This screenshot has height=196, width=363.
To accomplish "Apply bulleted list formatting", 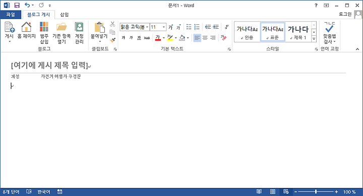I will 189,27.
